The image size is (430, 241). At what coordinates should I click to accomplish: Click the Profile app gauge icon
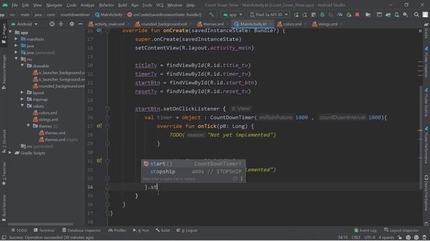point(340,15)
